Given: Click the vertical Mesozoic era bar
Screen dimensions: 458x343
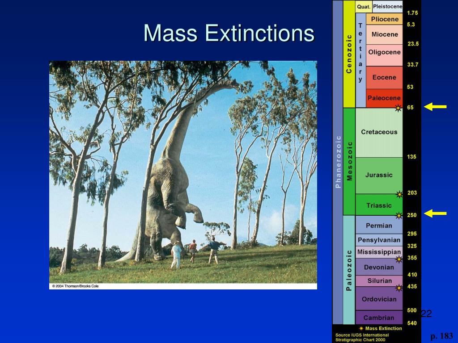Looking at the screenshot, I should [x=349, y=162].
